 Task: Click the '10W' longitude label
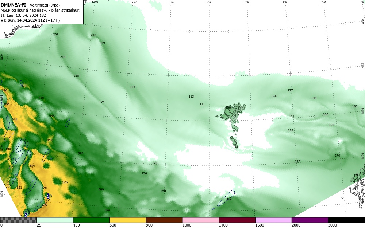point(171,2)
